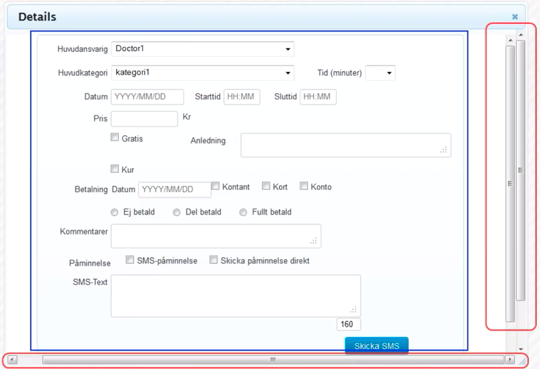
Task: Click the Starttid time input field
Action: pos(242,97)
